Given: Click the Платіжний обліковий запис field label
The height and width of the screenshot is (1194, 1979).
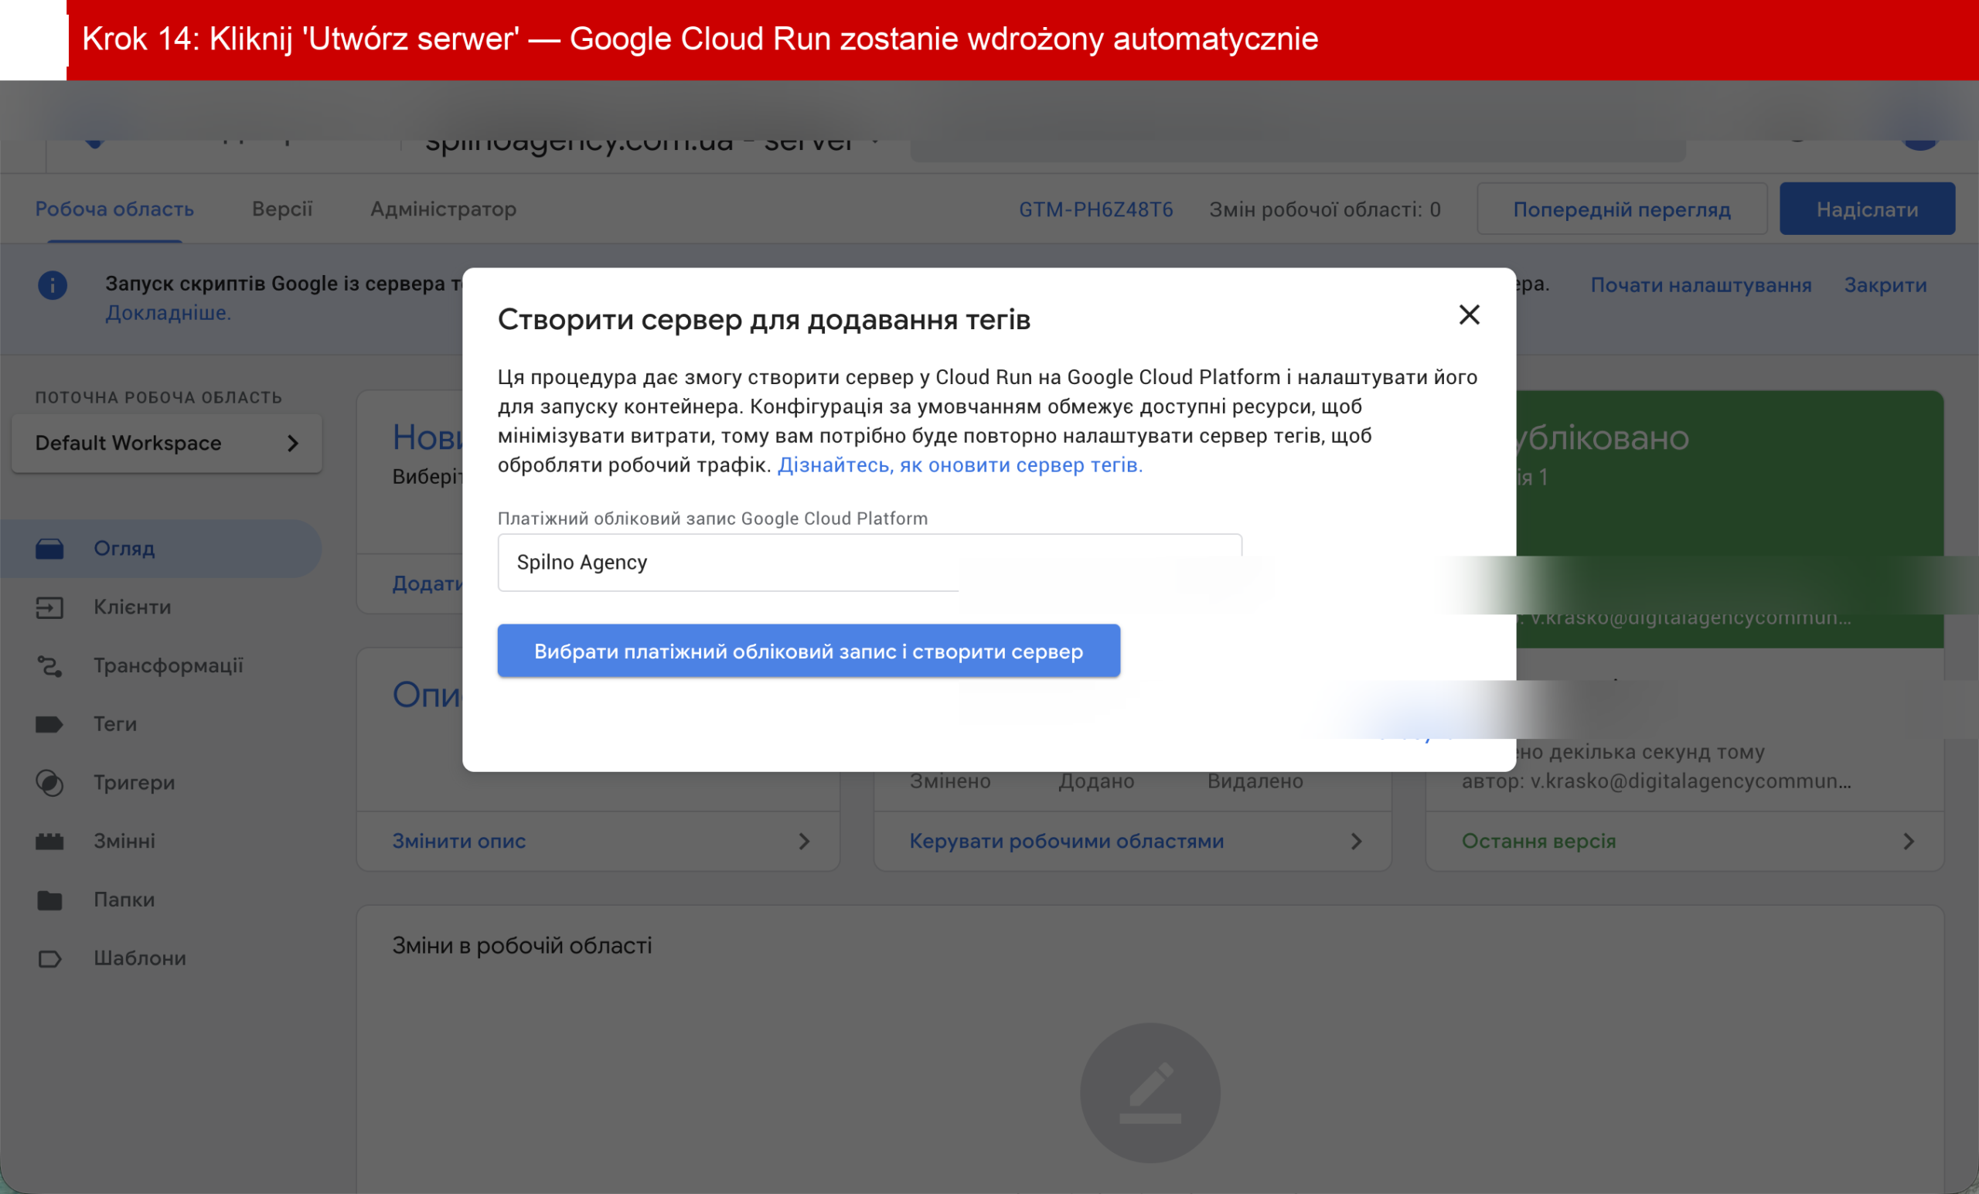Looking at the screenshot, I should [713, 519].
